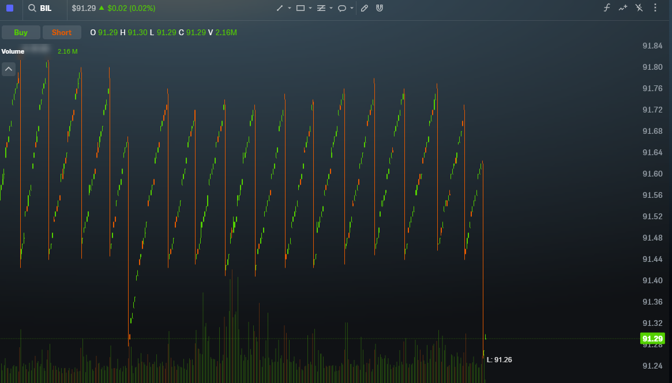Click the 2.16 M volume value
The width and height of the screenshot is (672, 383).
pos(67,51)
